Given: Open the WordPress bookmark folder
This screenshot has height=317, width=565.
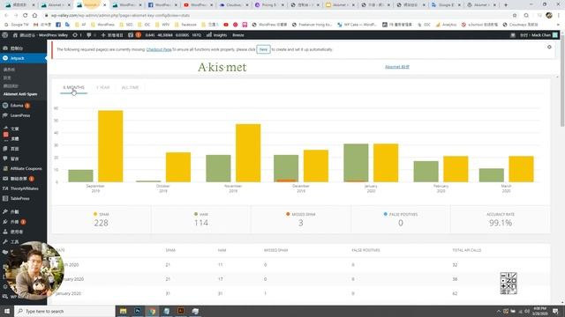Looking at the screenshot, I should [103, 25].
